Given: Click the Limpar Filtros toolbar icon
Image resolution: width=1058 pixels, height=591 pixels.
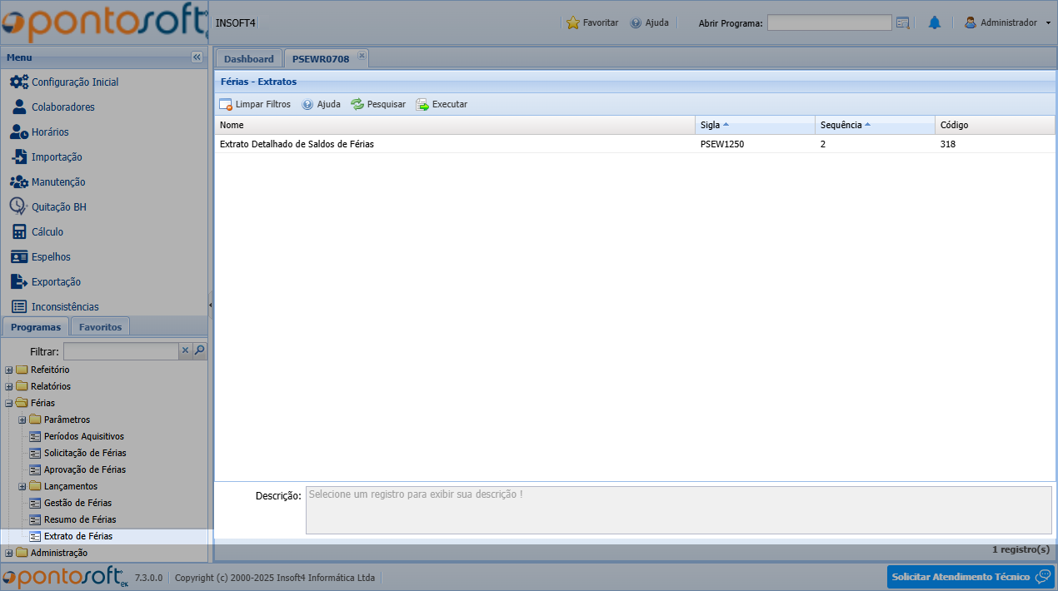Looking at the screenshot, I should (226, 105).
